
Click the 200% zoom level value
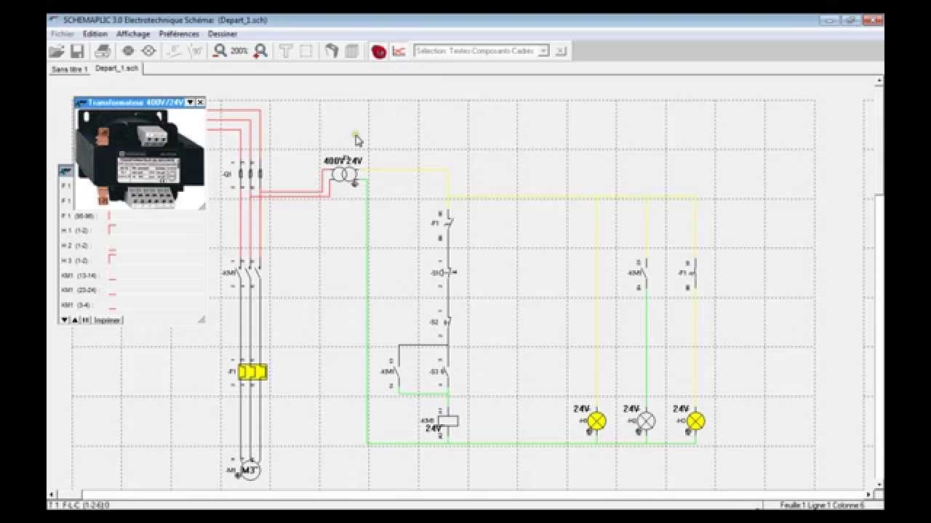tap(239, 52)
